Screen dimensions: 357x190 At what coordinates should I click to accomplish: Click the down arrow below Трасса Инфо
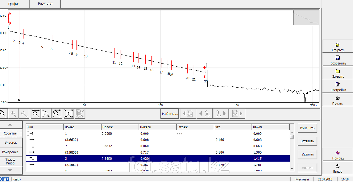click(x=11, y=170)
